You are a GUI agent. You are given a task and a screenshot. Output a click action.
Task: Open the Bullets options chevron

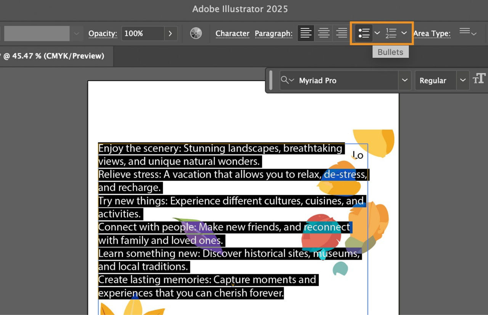tap(377, 33)
